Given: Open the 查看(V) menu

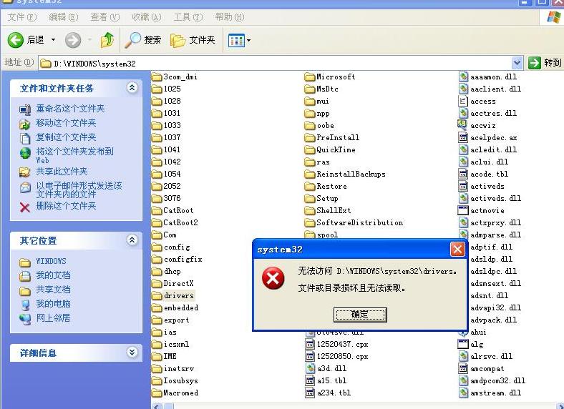Looking at the screenshot, I should (x=104, y=17).
